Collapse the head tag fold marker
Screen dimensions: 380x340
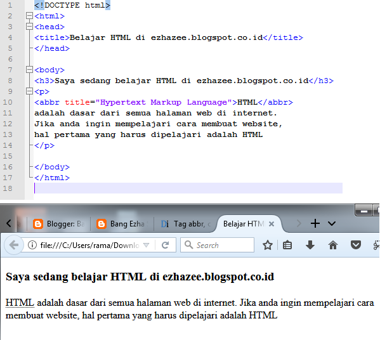[x=29, y=27]
